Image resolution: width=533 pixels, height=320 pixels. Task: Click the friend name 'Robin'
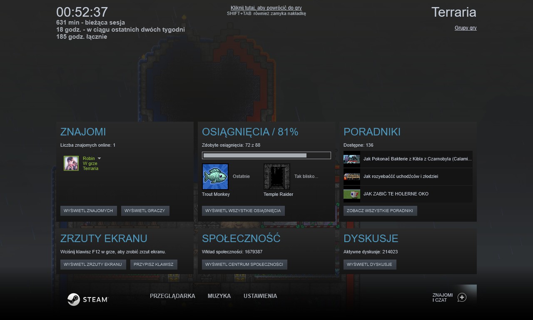click(89, 158)
